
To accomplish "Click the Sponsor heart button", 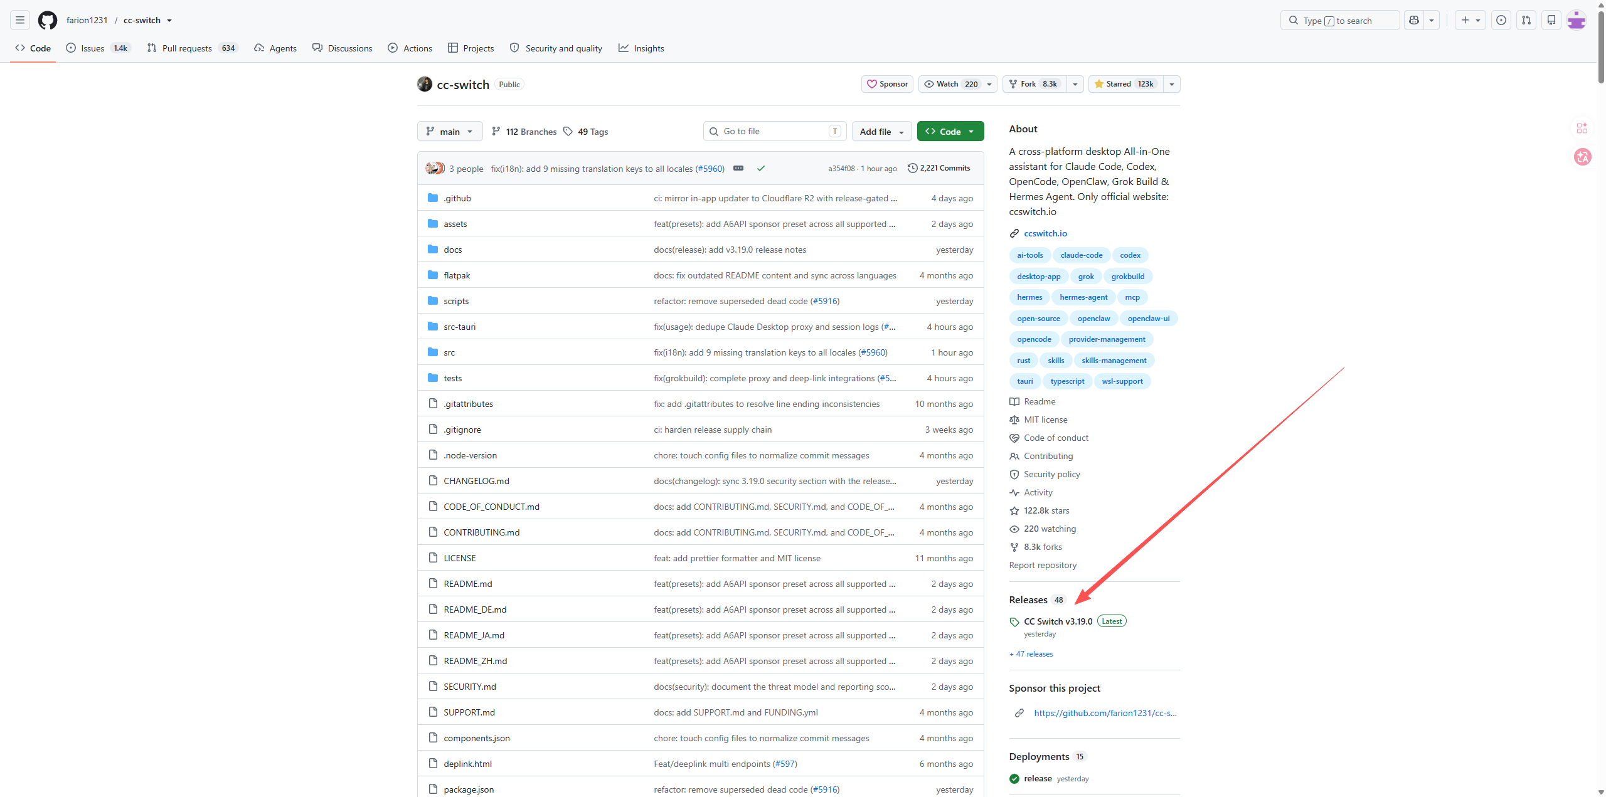I will click(887, 84).
